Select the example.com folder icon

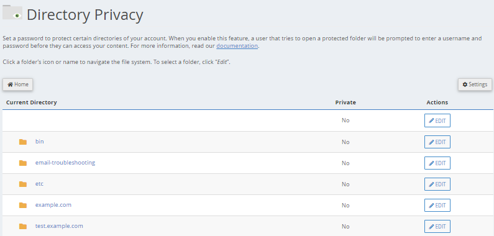pos(23,205)
